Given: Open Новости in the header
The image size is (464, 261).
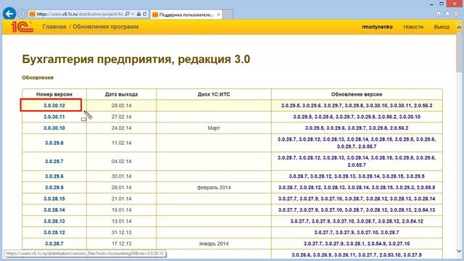Looking at the screenshot, I should pyautogui.click(x=413, y=27).
